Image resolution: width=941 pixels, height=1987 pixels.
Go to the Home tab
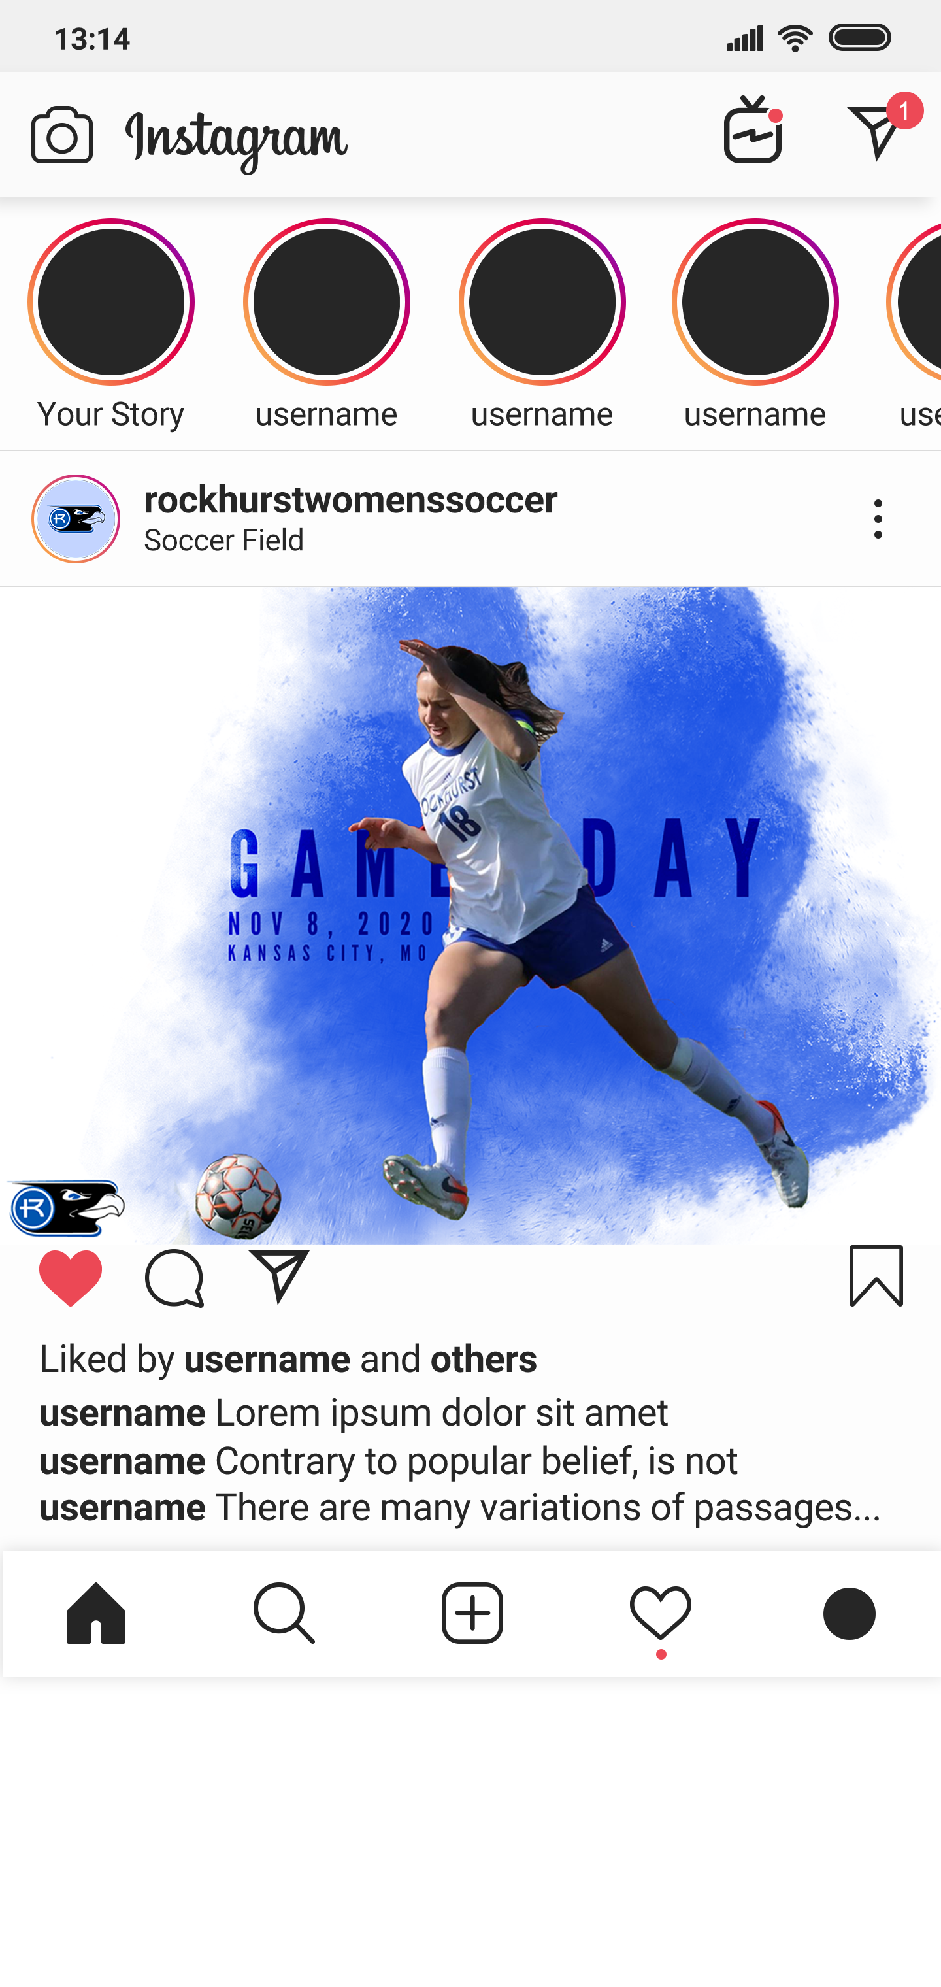click(x=95, y=1613)
